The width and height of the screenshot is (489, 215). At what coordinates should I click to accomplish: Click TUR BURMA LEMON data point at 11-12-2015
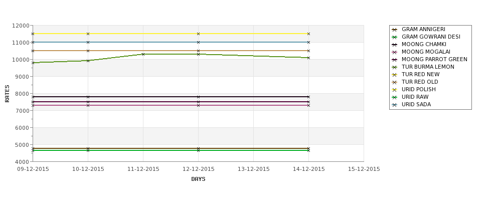[x=143, y=54]
